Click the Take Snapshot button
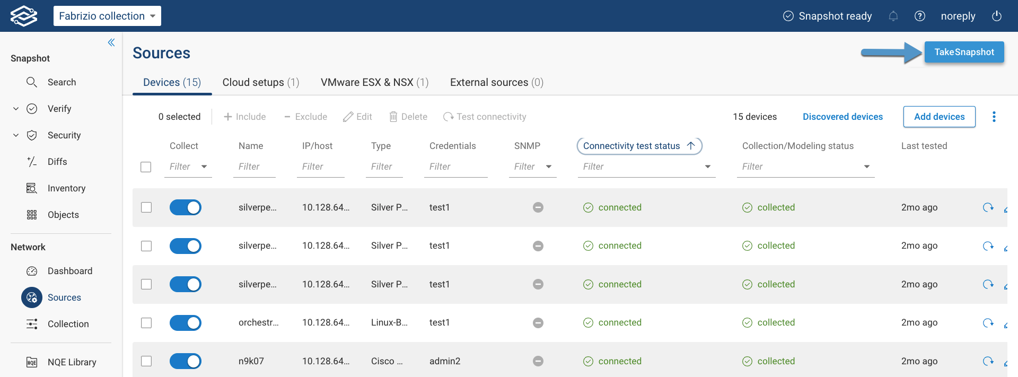This screenshot has width=1018, height=377. [x=964, y=52]
